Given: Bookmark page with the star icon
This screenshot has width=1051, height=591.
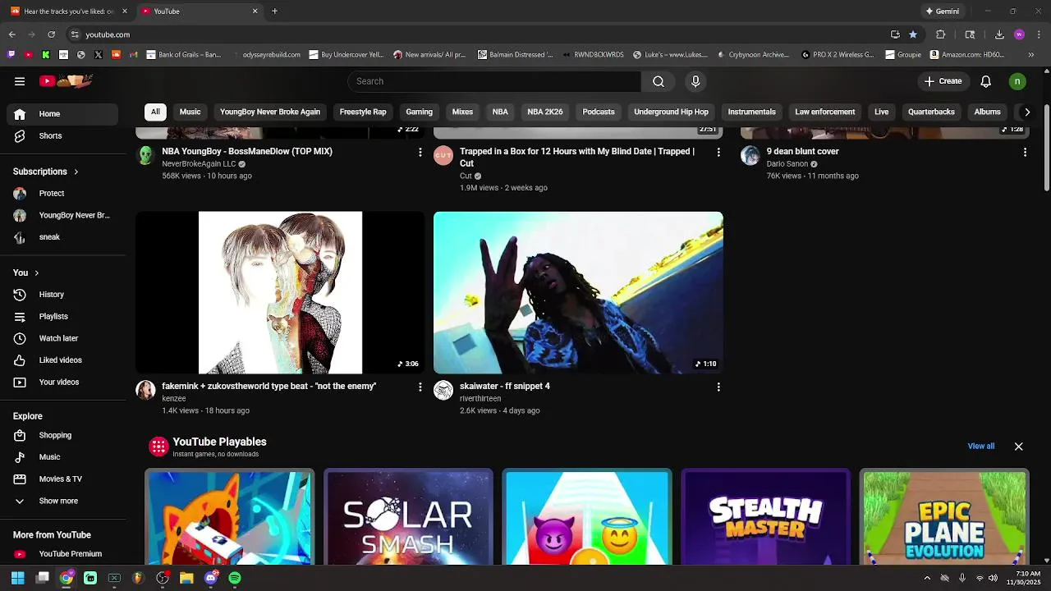Looking at the screenshot, I should [913, 34].
